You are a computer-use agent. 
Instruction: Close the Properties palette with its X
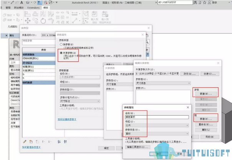click(7, 35)
